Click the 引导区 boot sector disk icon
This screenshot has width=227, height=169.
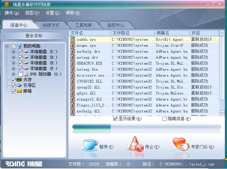point(19,85)
